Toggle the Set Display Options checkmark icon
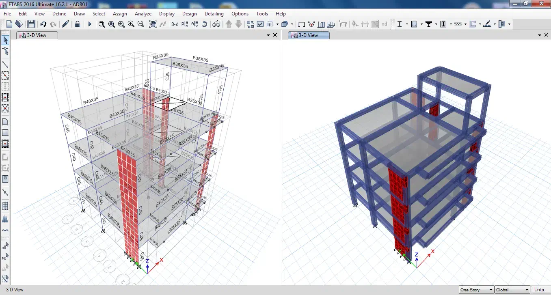Screen dimensions: 551x295 point(260,24)
